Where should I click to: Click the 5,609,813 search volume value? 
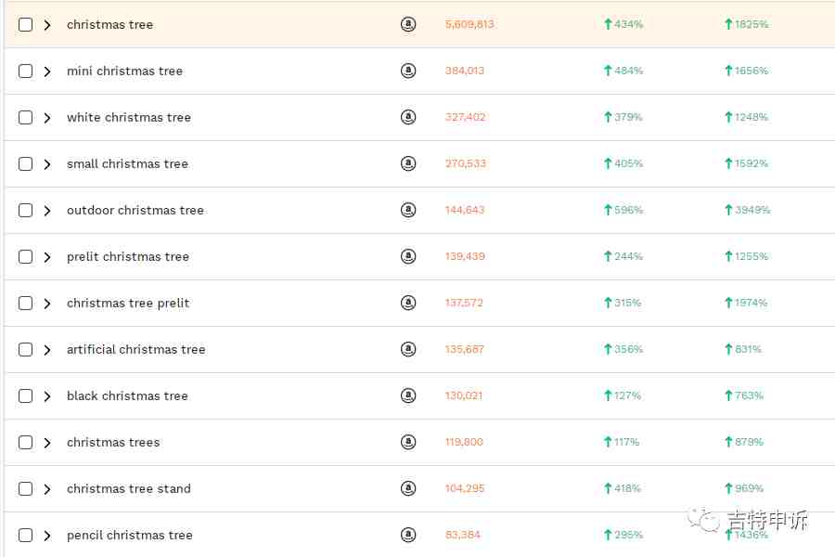pos(469,24)
